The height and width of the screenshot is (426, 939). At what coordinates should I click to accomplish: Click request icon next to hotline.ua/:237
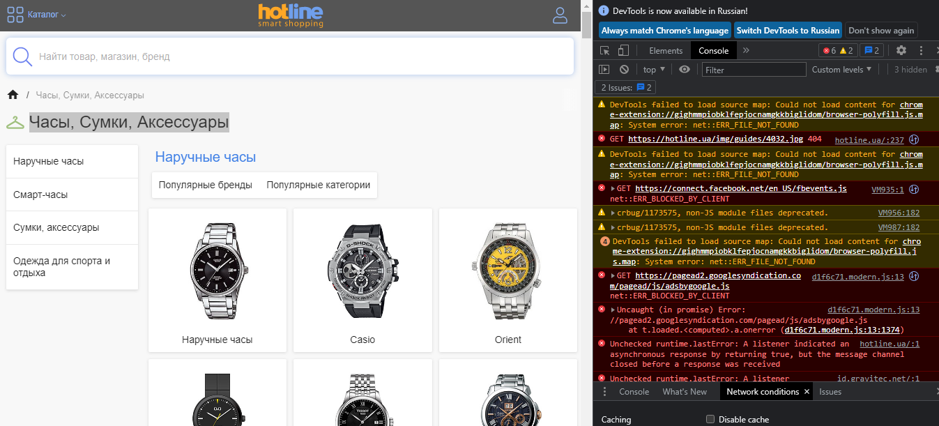click(x=913, y=139)
